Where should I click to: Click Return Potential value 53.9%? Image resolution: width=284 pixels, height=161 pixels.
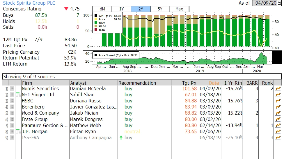tap(70, 58)
